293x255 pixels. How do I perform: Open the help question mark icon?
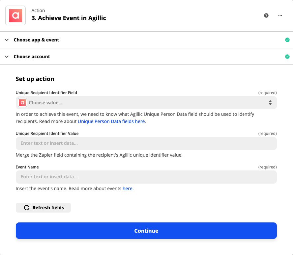point(266,15)
